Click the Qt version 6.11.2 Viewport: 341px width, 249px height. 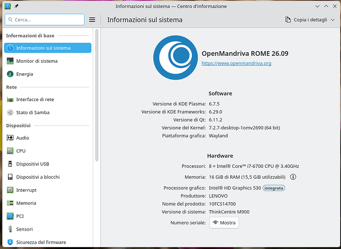[x=215, y=120]
